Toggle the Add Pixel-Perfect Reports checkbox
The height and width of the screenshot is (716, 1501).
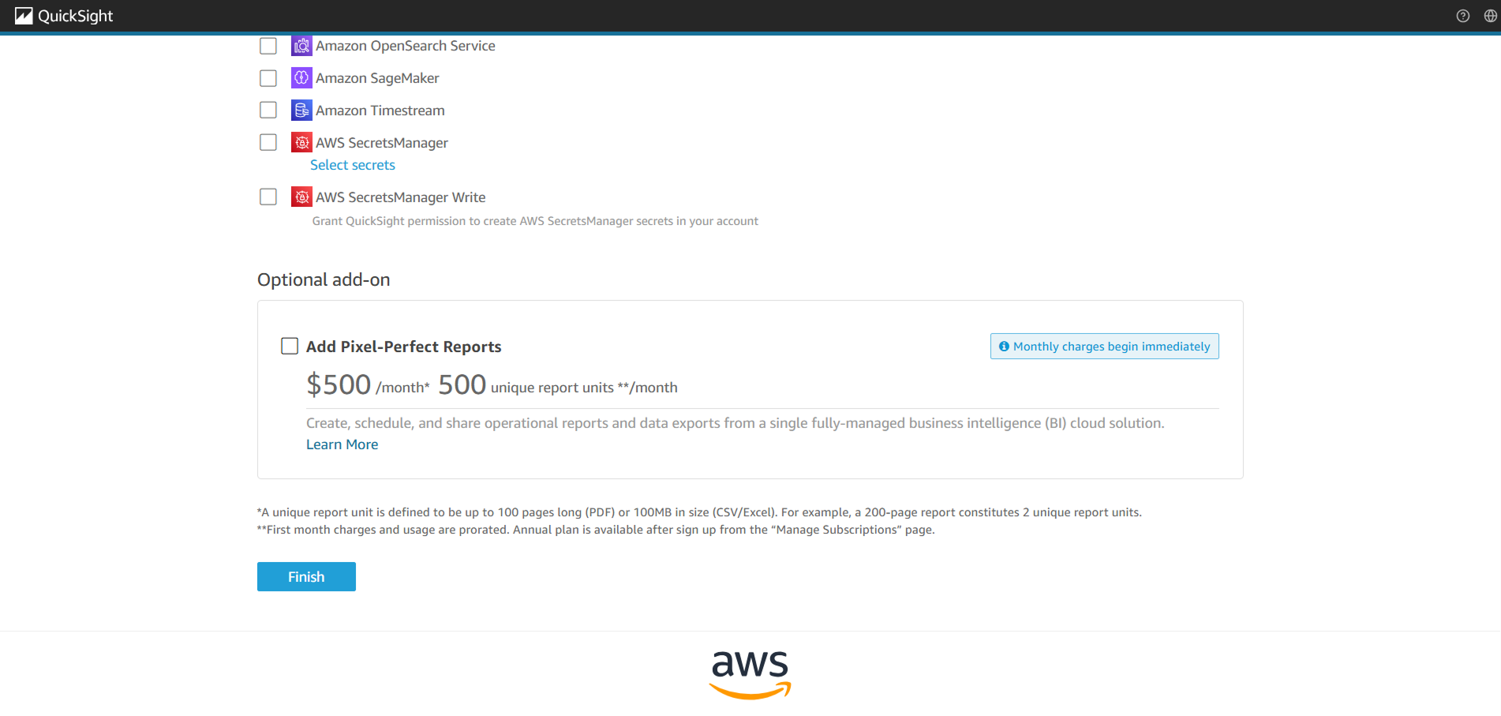[x=290, y=347]
